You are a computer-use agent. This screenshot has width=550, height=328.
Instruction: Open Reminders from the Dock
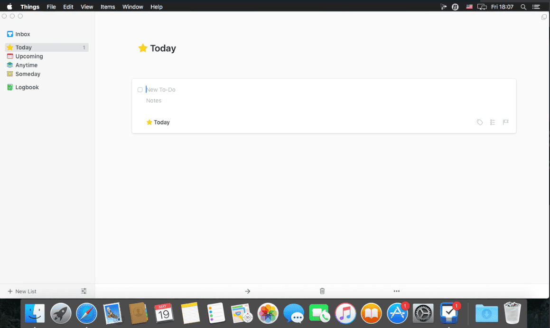(x=216, y=313)
